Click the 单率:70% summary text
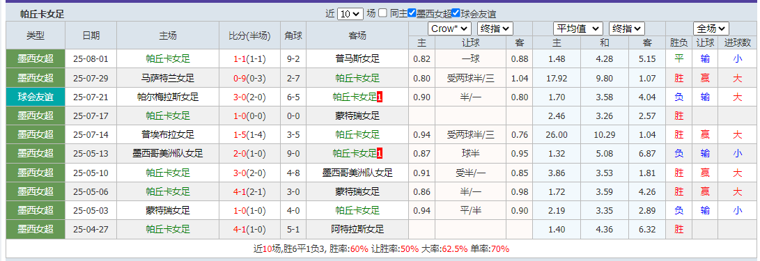 (x=490, y=249)
